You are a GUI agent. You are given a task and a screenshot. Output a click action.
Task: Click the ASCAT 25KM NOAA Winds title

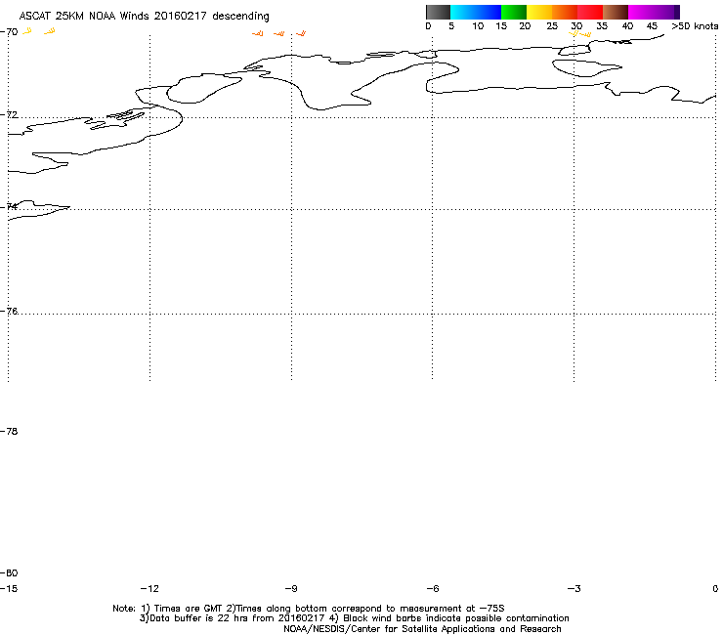point(144,16)
